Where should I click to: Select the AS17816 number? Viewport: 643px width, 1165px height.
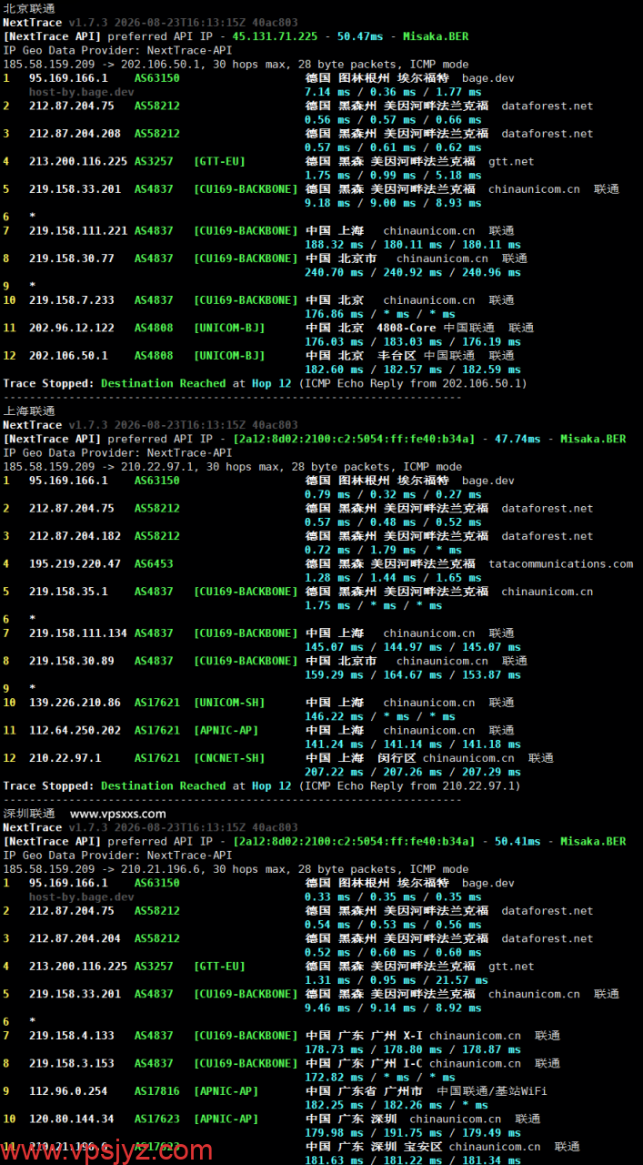157,1091
